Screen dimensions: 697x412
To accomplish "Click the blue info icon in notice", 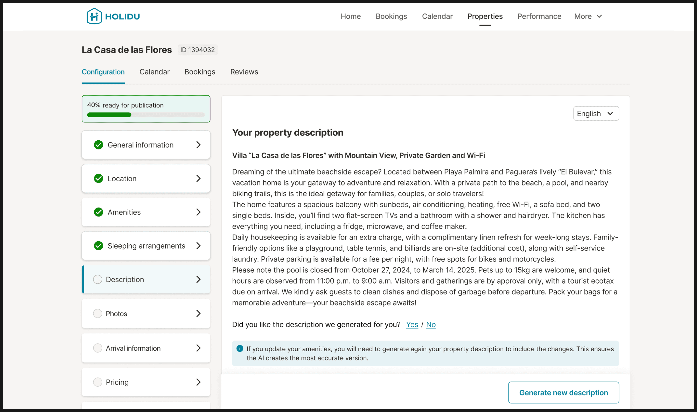I will pos(240,349).
